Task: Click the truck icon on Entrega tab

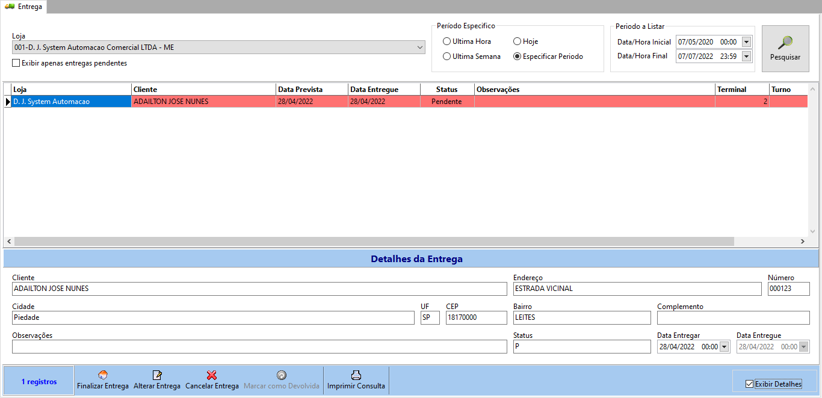Action: (10, 6)
